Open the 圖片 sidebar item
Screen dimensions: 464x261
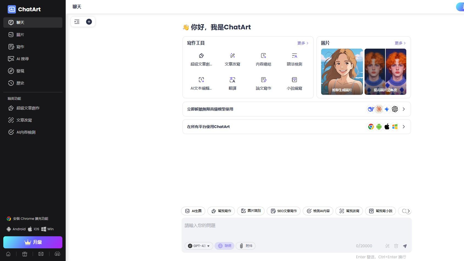pos(33,35)
